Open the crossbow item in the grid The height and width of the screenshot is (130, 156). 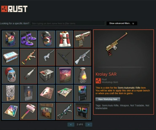point(64,57)
